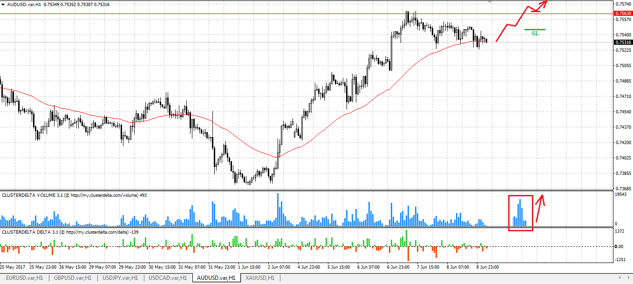This screenshot has height=284, width=633.
Task: Open the USDJPY.var,H1 chart tab
Action: pos(120,278)
